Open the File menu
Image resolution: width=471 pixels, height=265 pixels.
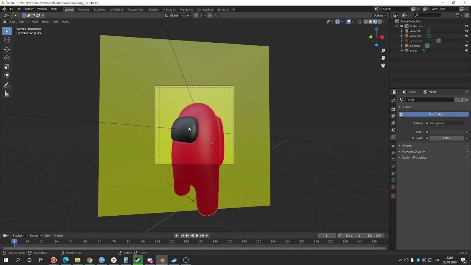click(x=11, y=9)
